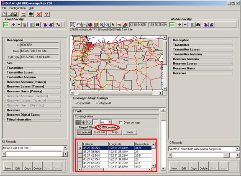241x176 pixels.
Task: Select the map magnifier zoom tool
Action: (x=73, y=25)
